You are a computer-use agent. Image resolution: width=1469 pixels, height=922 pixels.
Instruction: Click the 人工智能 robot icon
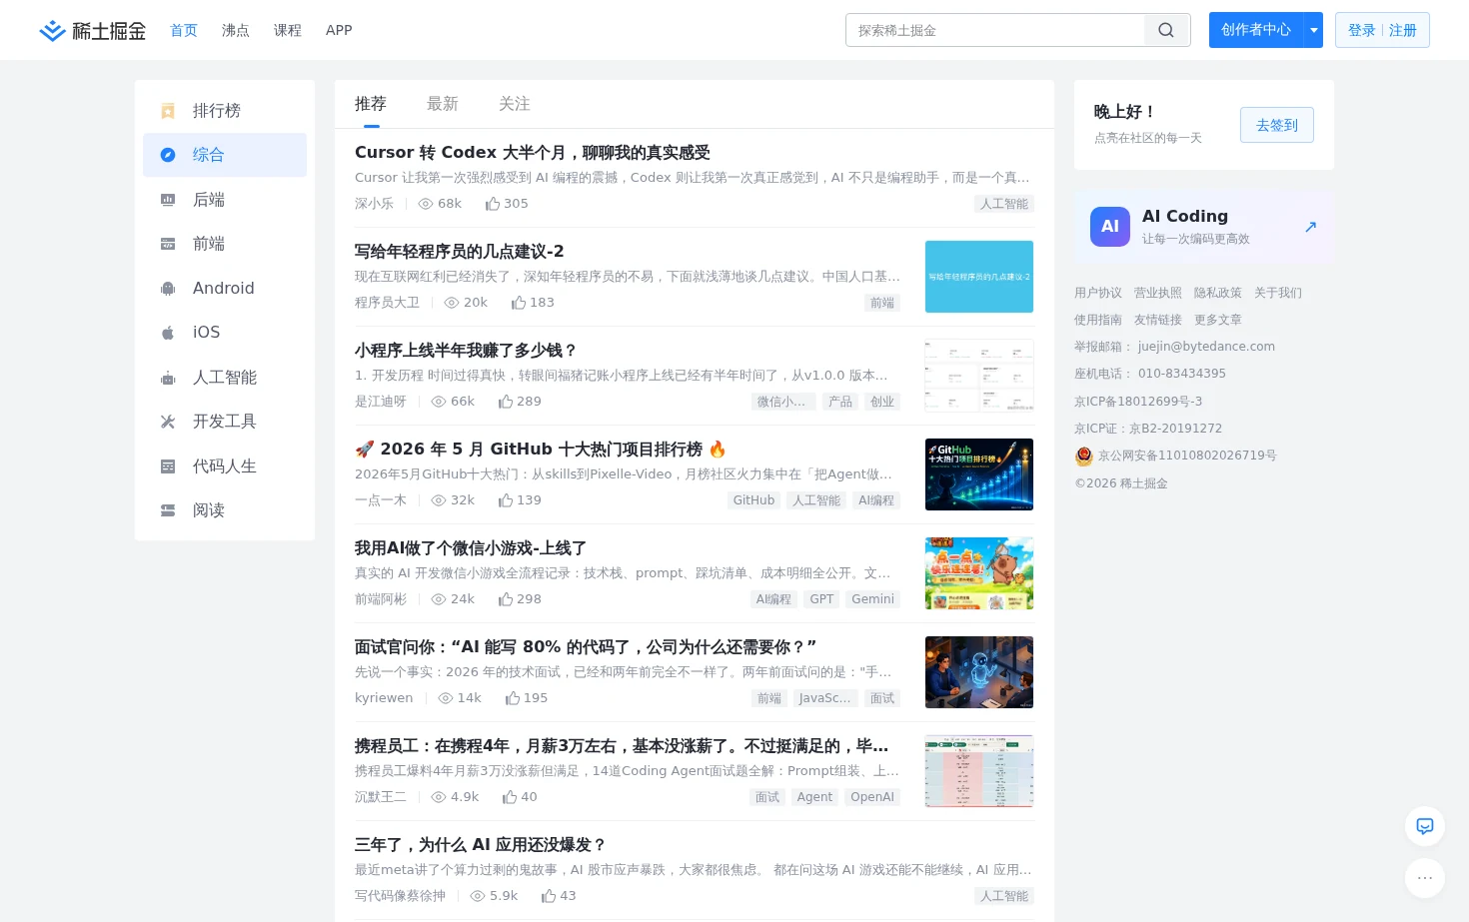168,378
